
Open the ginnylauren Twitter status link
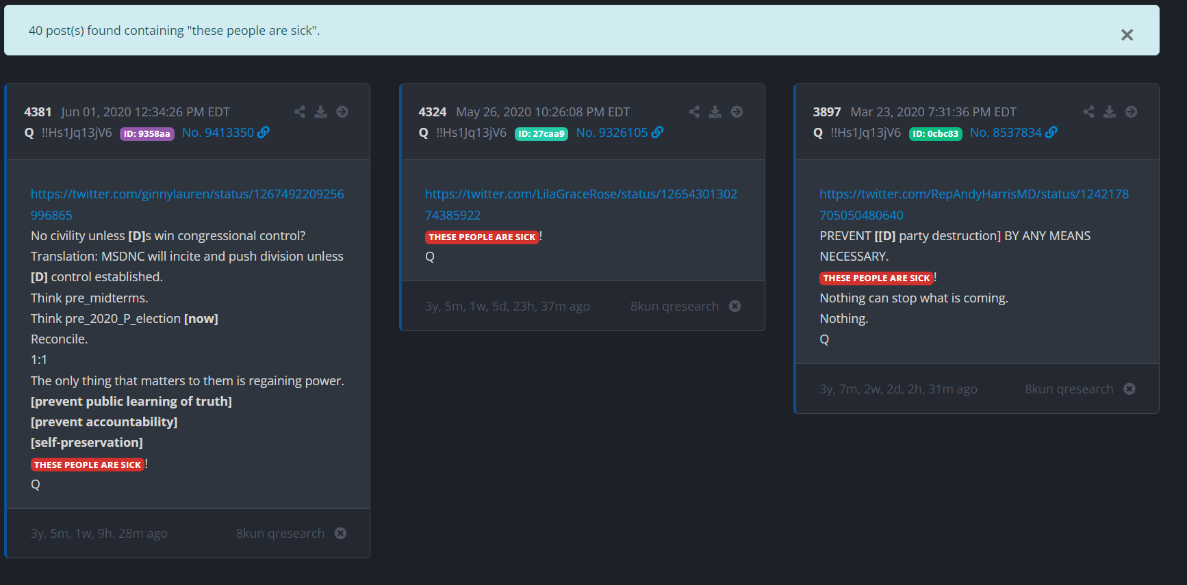coord(187,205)
